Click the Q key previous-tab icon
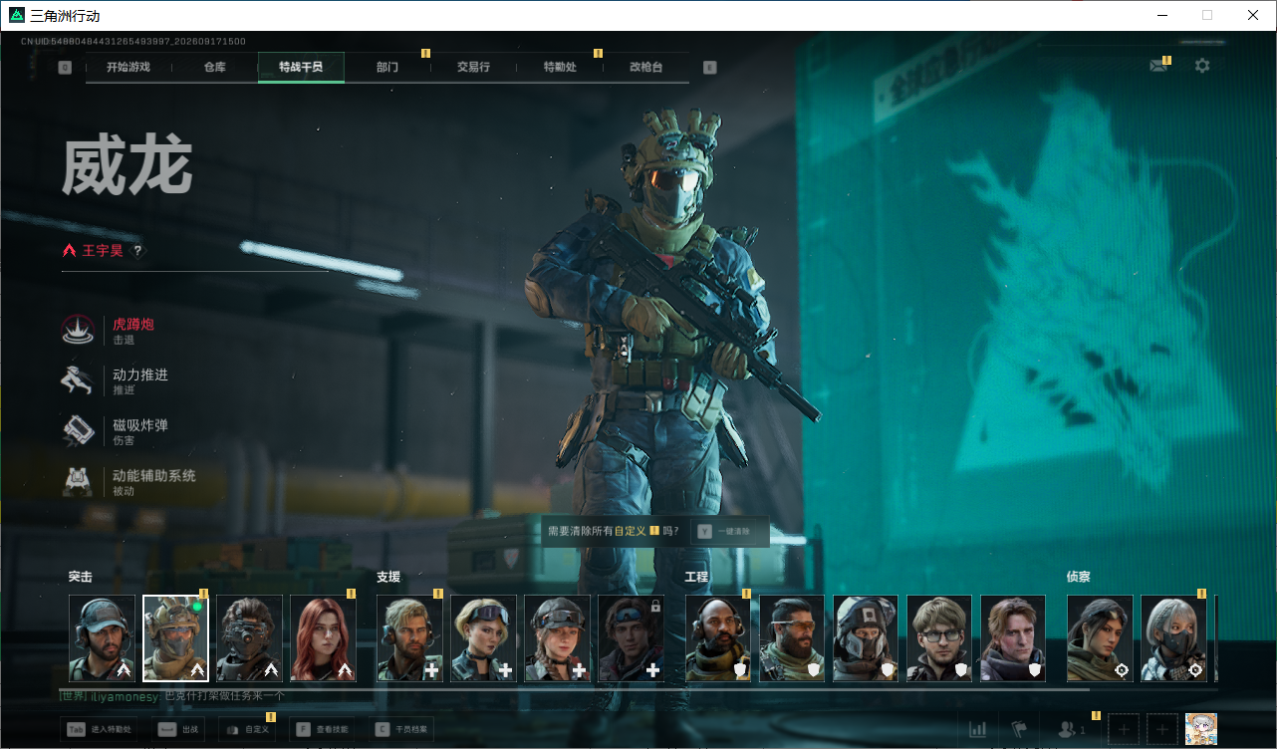The height and width of the screenshot is (749, 1277). [65, 68]
